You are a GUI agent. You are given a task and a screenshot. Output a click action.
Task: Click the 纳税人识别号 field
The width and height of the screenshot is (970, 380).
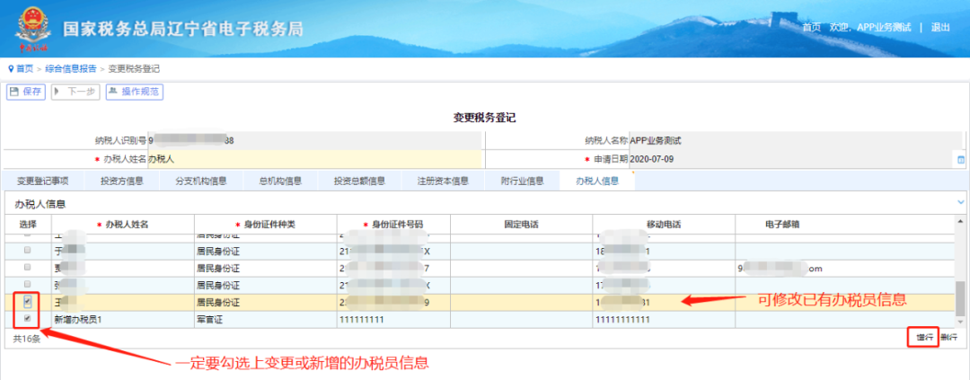pos(314,140)
